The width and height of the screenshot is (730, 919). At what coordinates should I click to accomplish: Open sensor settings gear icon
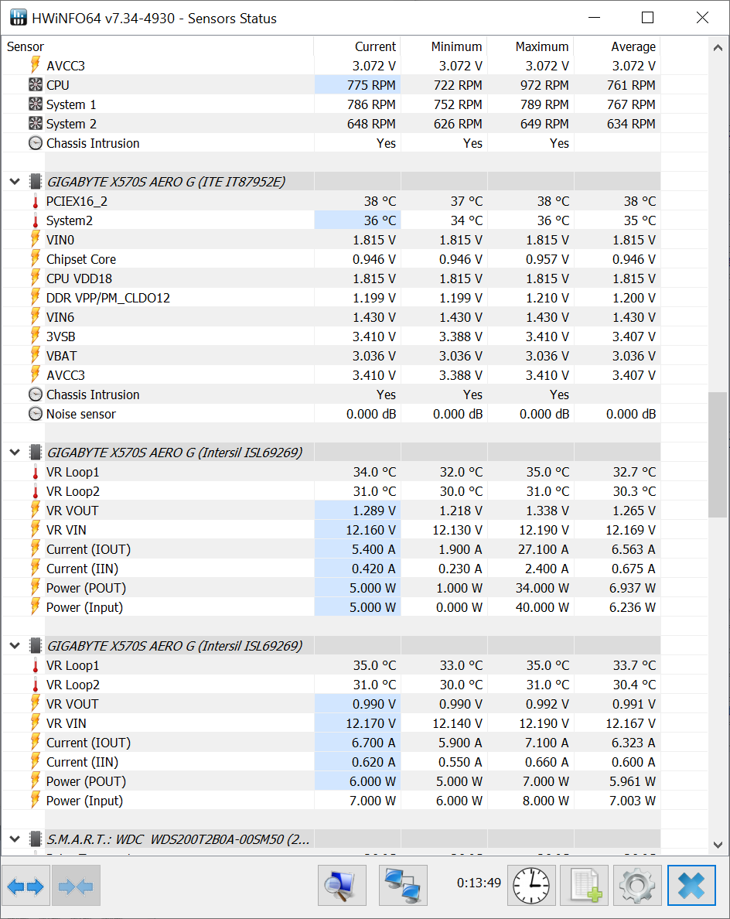click(637, 886)
